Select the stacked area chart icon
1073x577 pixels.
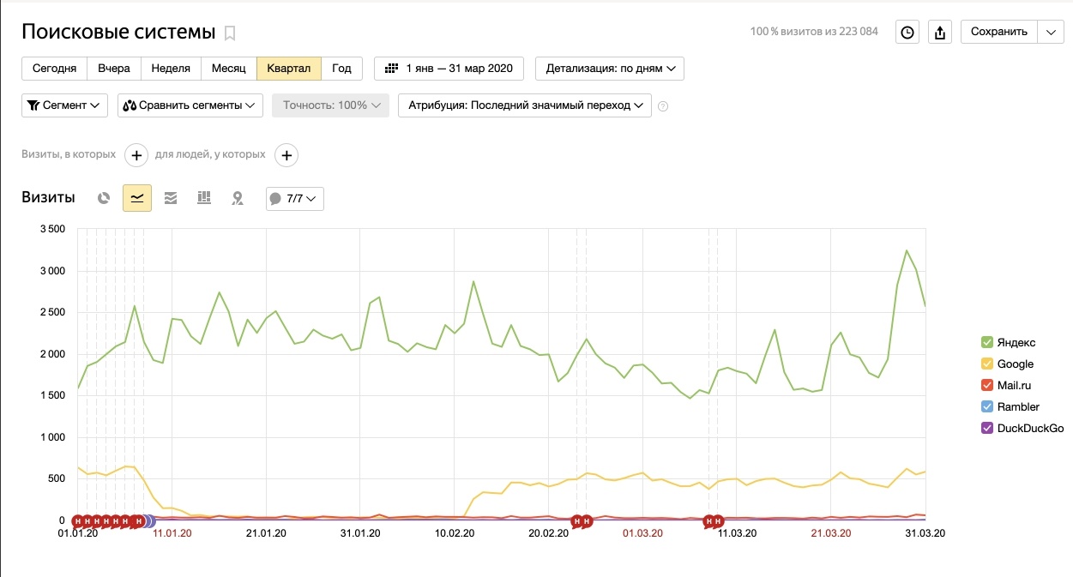pos(171,198)
